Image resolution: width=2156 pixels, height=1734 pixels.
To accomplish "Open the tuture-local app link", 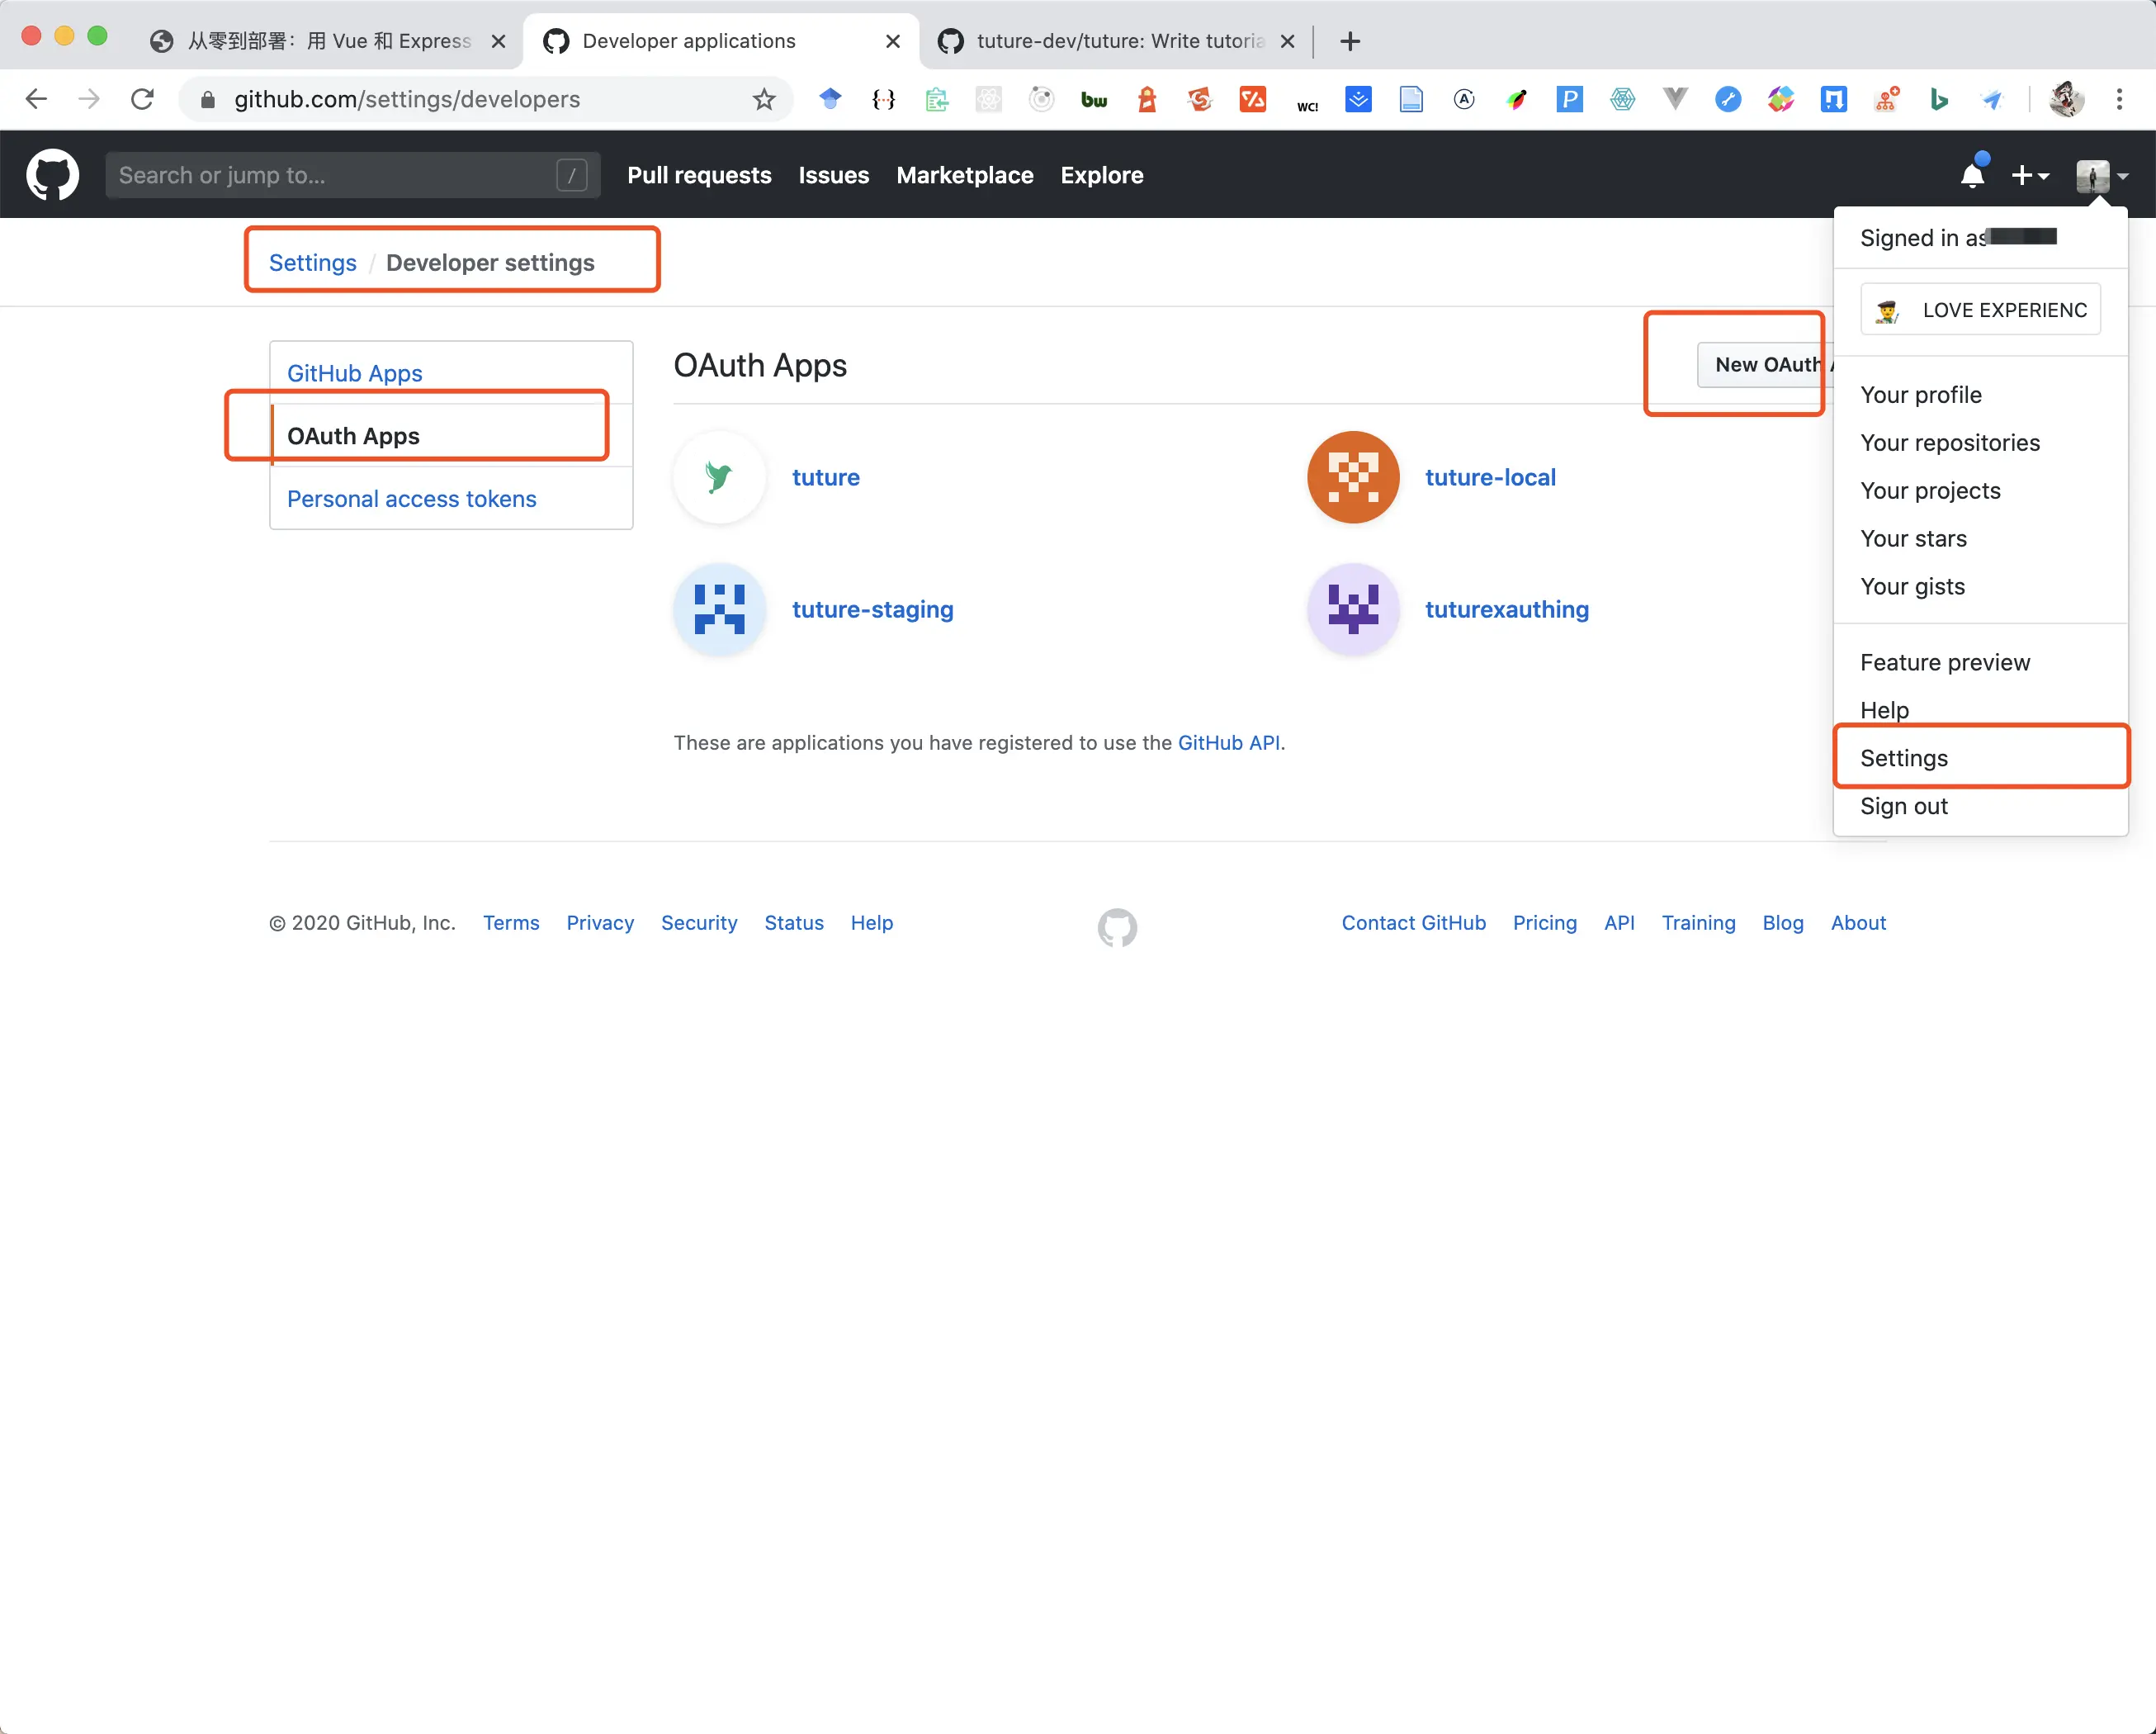I will [x=1490, y=477].
